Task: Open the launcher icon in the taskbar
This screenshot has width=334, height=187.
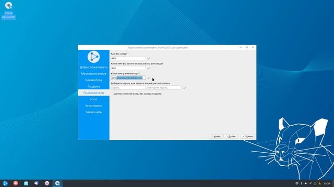Action: click(5, 183)
